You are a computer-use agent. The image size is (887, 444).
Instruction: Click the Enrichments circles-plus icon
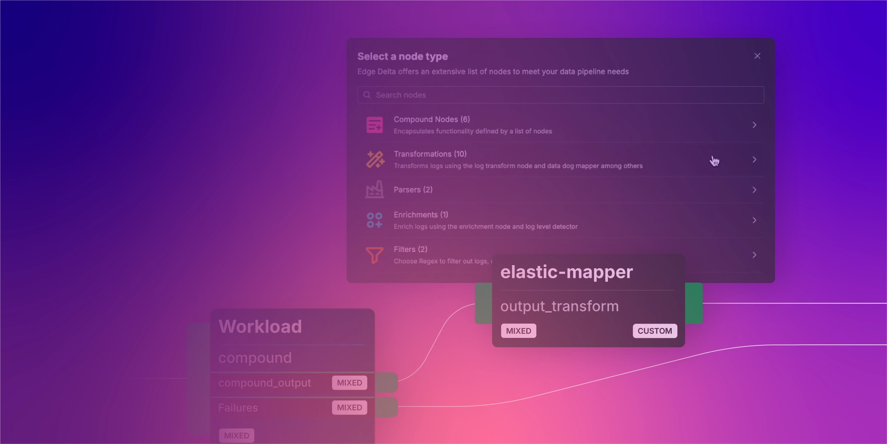point(375,220)
